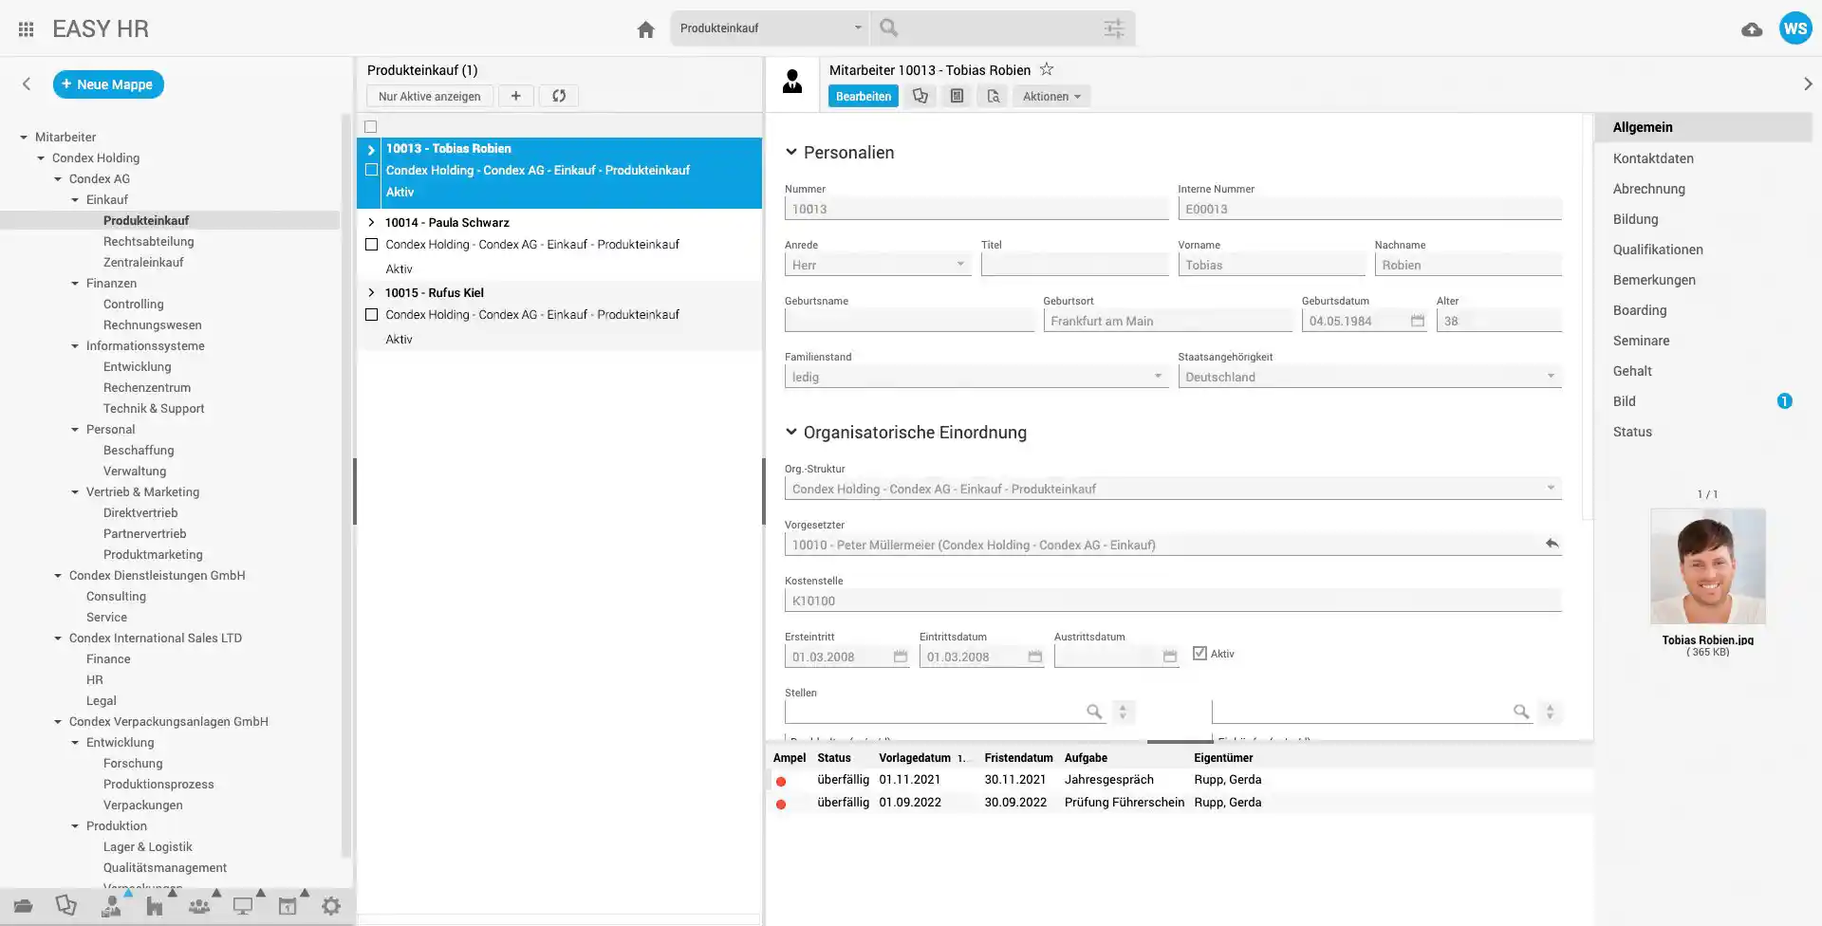This screenshot has width=1822, height=926.
Task: Click the Neue Mappe button
Action: 108,84
